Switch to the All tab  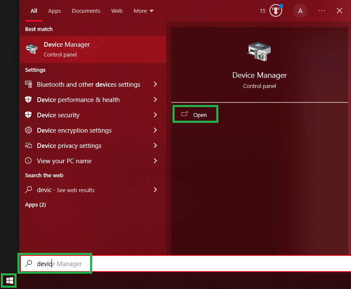(34, 11)
